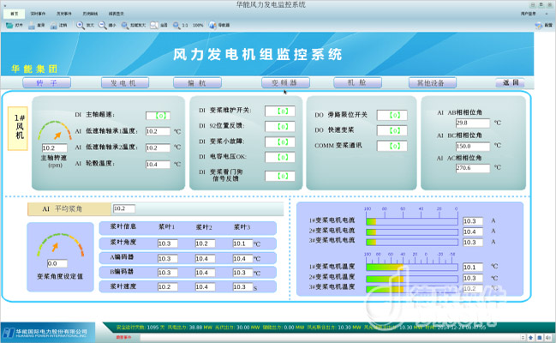556x343 pixels.
Task: Click the 打开 (open) toolbar icon
Action: pyautogui.click(x=9, y=26)
